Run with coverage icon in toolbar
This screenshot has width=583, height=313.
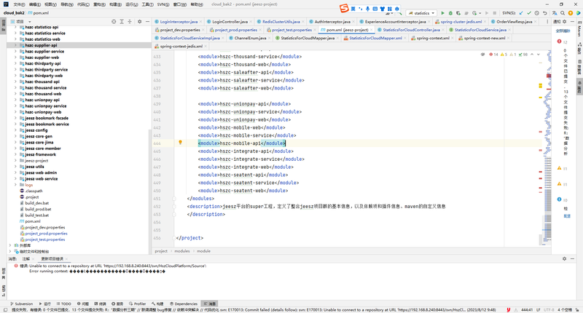tap(458, 13)
